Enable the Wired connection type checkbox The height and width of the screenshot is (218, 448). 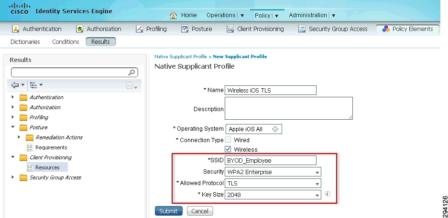click(228, 140)
